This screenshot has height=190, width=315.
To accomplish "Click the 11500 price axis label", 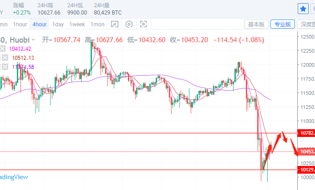I will [x=308, y=93].
